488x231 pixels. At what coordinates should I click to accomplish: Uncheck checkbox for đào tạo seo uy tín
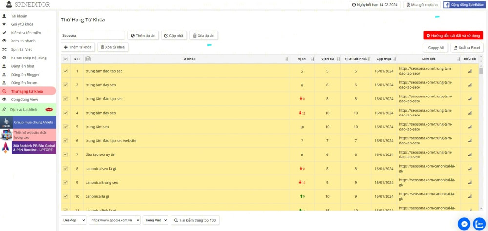point(66,155)
